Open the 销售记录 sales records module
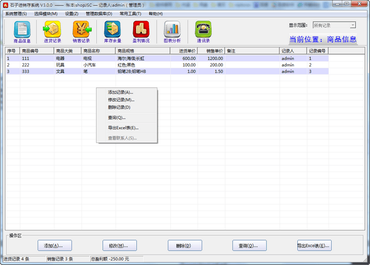370x265 pixels. (82, 31)
